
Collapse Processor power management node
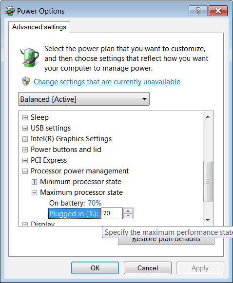[x=25, y=171]
